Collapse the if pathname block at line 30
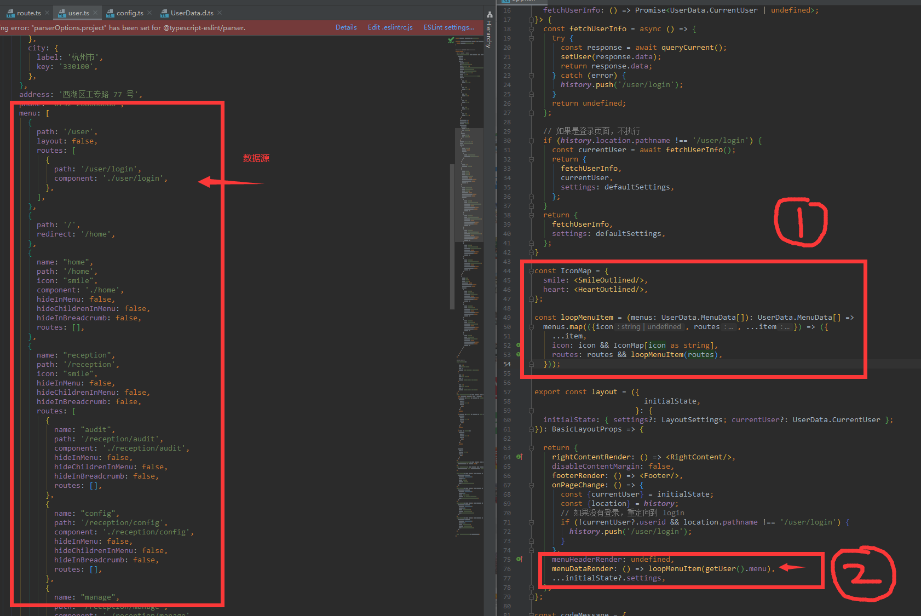The width and height of the screenshot is (921, 616). (531, 141)
